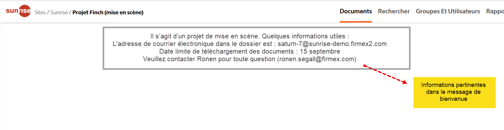504x130 pixels.
Task: Click the saturn-7@sunrise-demo.firmex2.com email address
Action: (332, 44)
